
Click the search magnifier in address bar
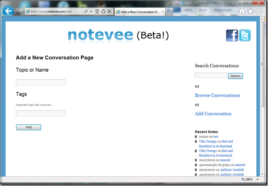pos(86,11)
